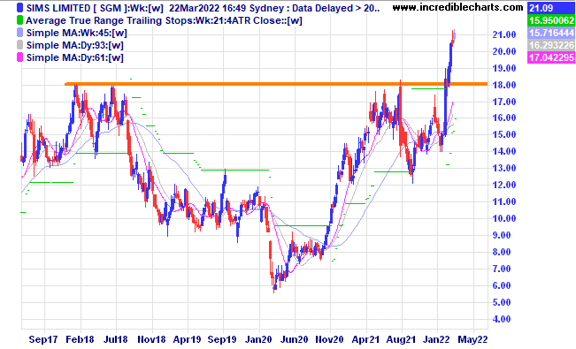Select the Simple MA:Dy:93:[w] label
Screen dimensions: 576x349
click(x=75, y=46)
